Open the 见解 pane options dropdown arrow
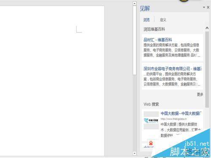The width and height of the screenshot is (211, 158). tap(204, 8)
